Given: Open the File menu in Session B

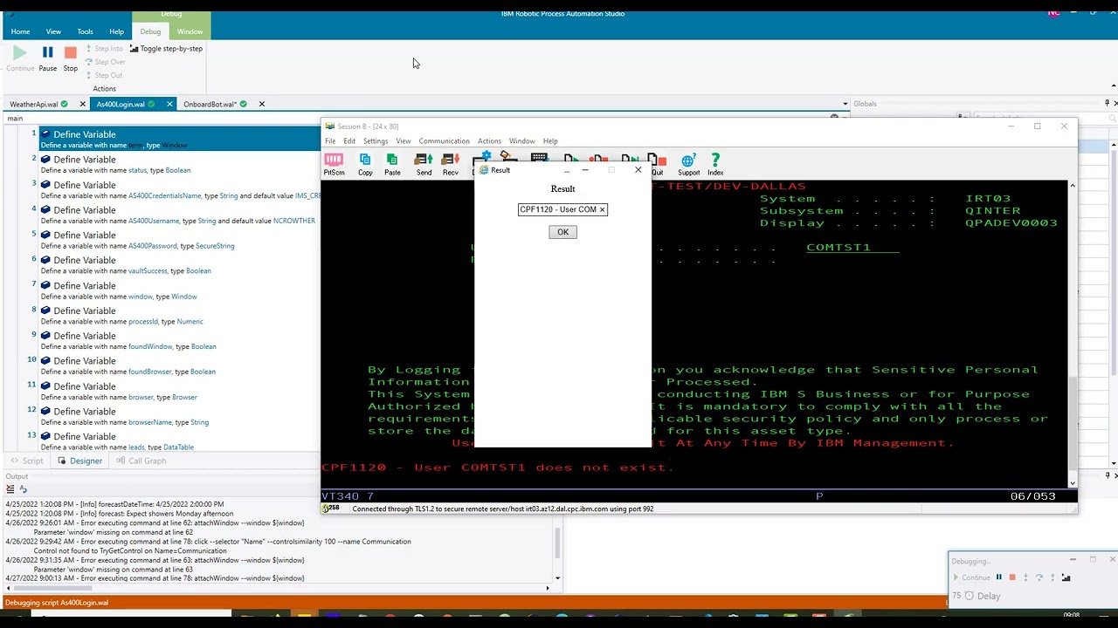Looking at the screenshot, I should 330,141.
